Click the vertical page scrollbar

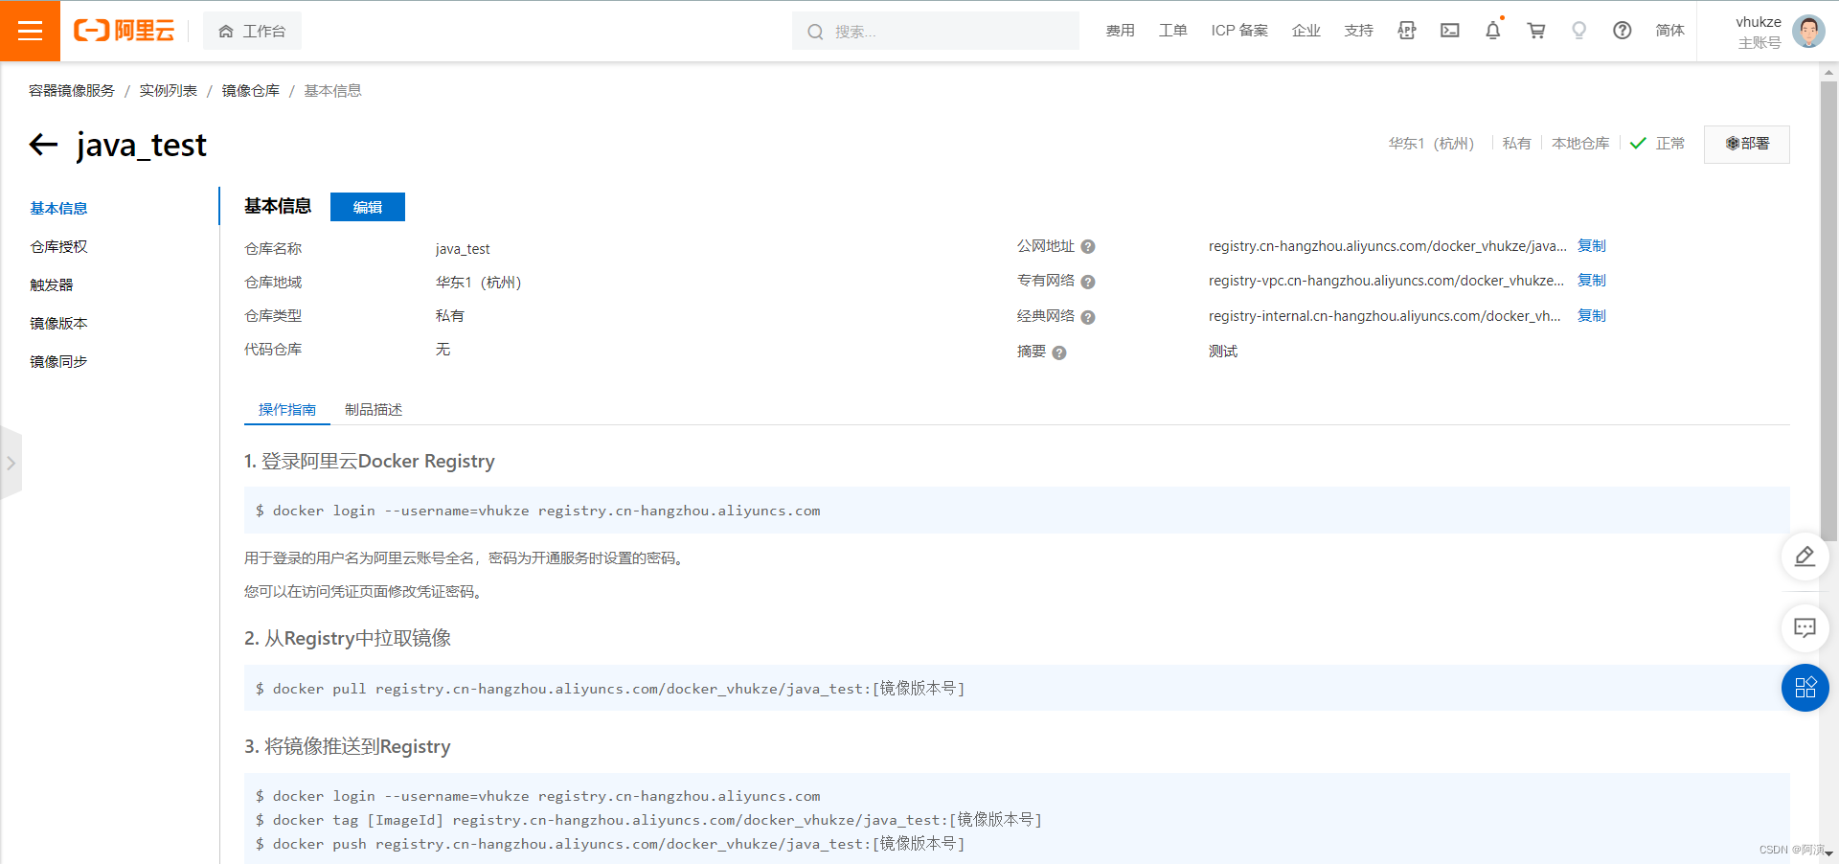pyautogui.click(x=1829, y=311)
